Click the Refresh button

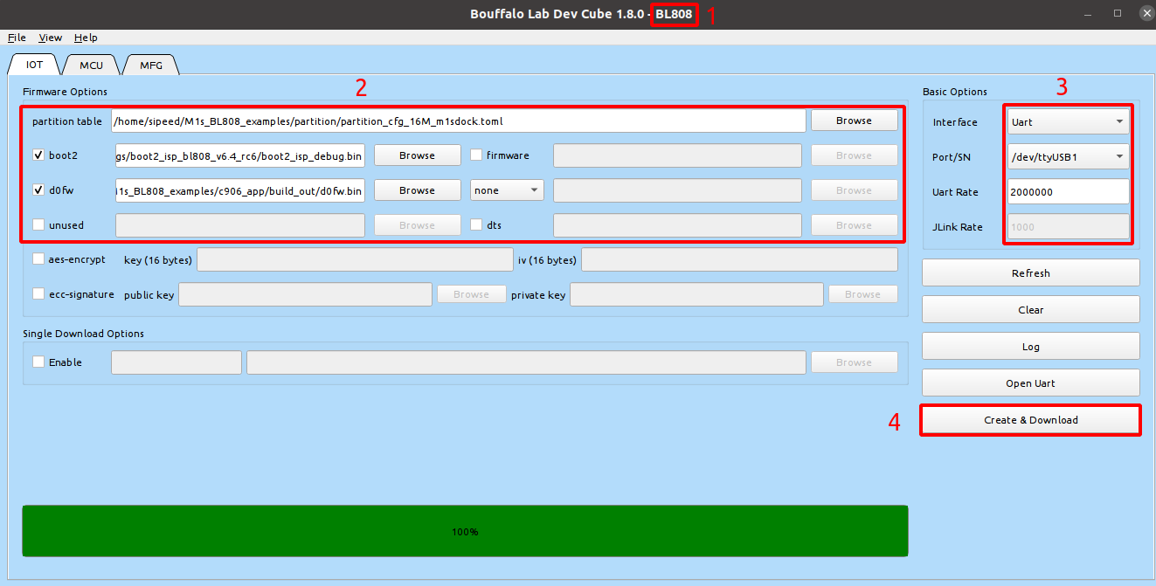click(1031, 273)
